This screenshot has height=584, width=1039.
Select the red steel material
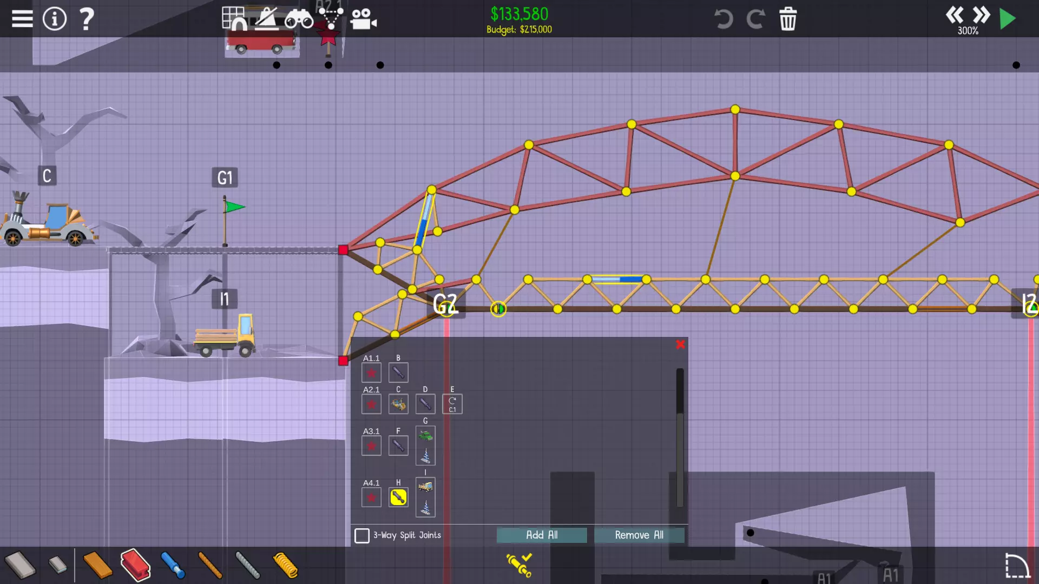click(x=135, y=565)
